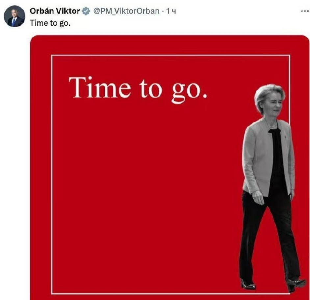Click the blue verified badge
310x300 pixels.
coord(85,11)
